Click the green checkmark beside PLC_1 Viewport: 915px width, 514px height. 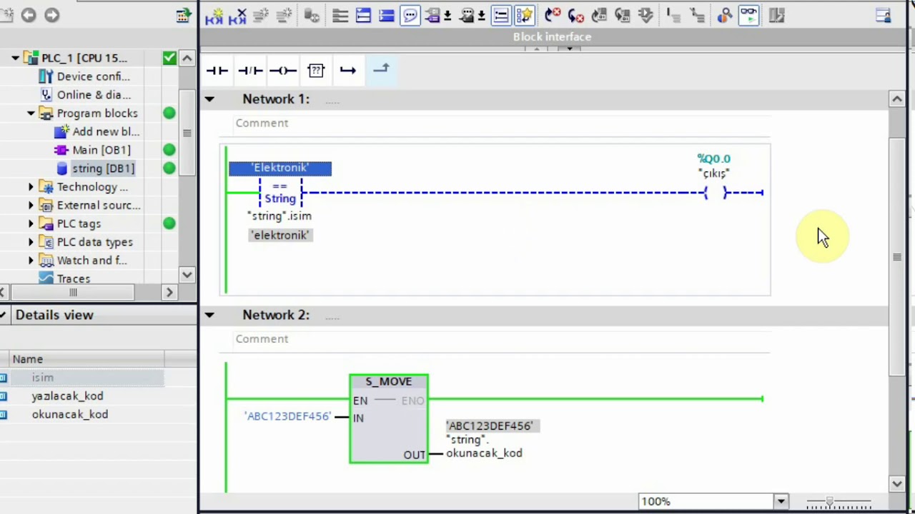[169, 58]
